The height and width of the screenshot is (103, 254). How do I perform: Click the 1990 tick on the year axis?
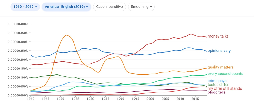pos(120,99)
